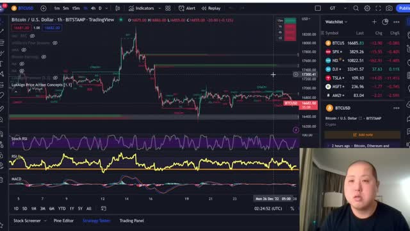Open the Pine Editor tab
Image resolution: width=410 pixels, height=231 pixels.
63,221
